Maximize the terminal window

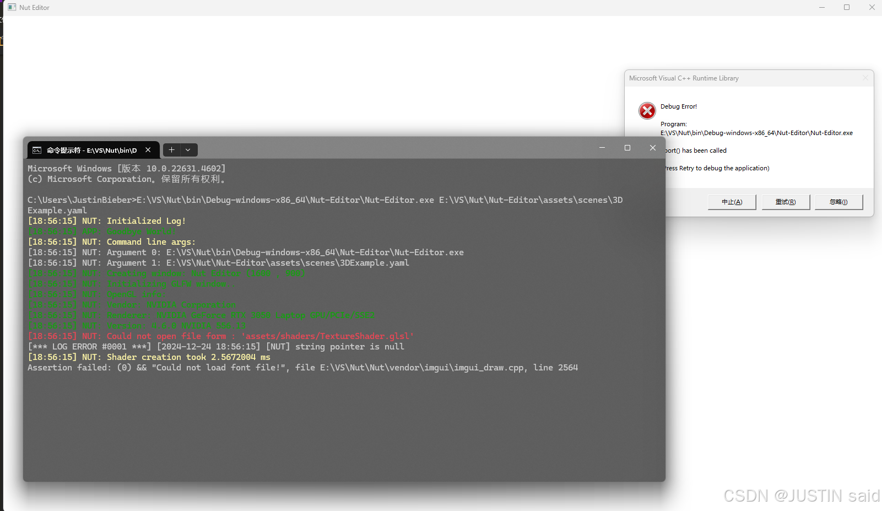627,148
